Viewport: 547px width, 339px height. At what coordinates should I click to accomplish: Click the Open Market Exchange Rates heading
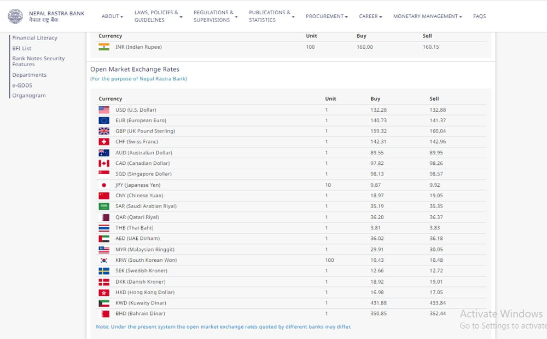[x=135, y=70]
